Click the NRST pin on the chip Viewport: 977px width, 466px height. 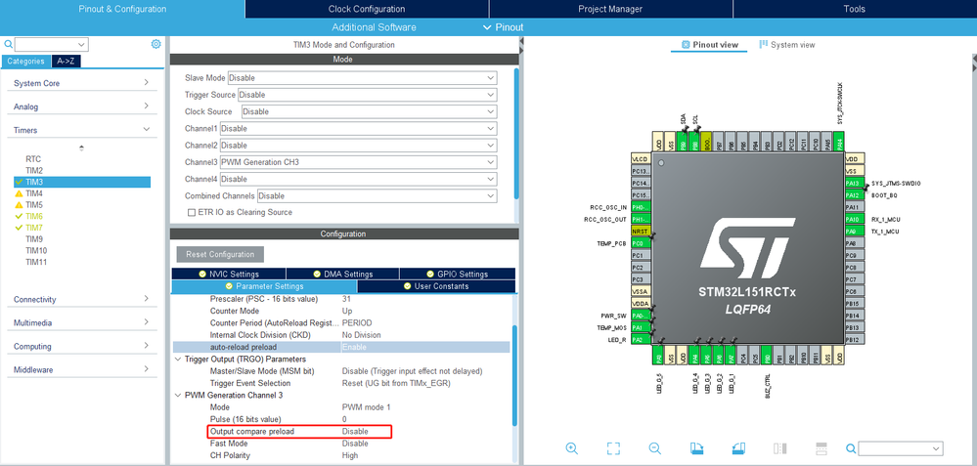coord(641,231)
